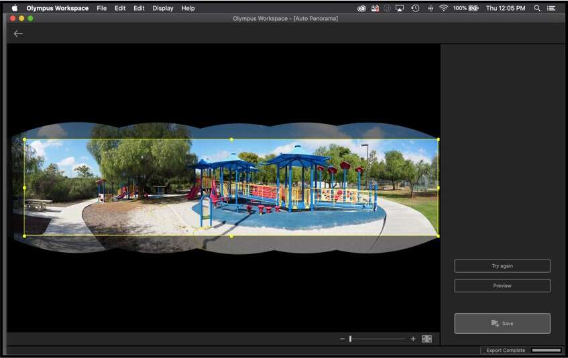The height and width of the screenshot is (358, 568).
Task: Open the Olympus Workspace application menu
Action: (57, 8)
